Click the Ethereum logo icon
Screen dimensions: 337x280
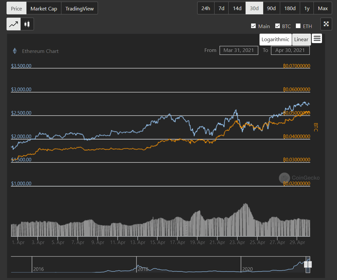pyautogui.click(x=15, y=51)
